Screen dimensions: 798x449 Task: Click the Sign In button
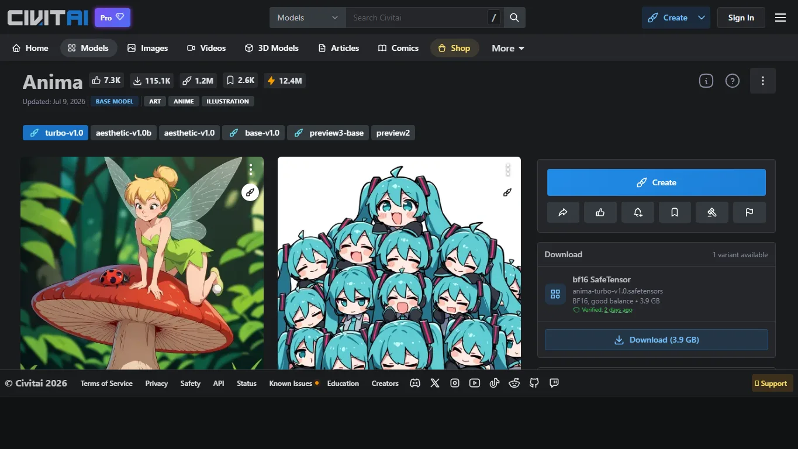coord(741,18)
